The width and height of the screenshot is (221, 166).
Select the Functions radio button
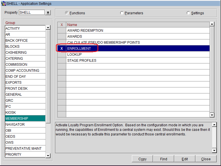pyautogui.click(x=67, y=13)
